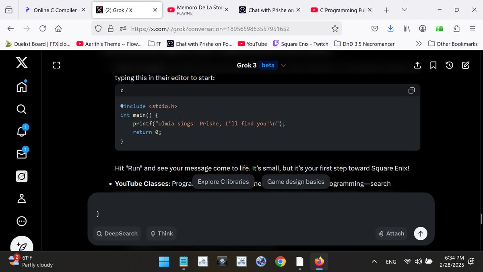483x272 pixels.
Task: Open Firefox View in tab bar
Action: 9,10
